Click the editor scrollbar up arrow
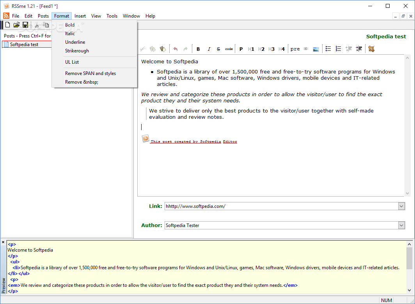 tap(407, 57)
